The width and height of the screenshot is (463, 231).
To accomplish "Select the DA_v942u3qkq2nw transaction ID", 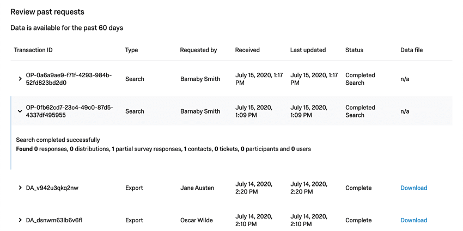I will coord(52,188).
